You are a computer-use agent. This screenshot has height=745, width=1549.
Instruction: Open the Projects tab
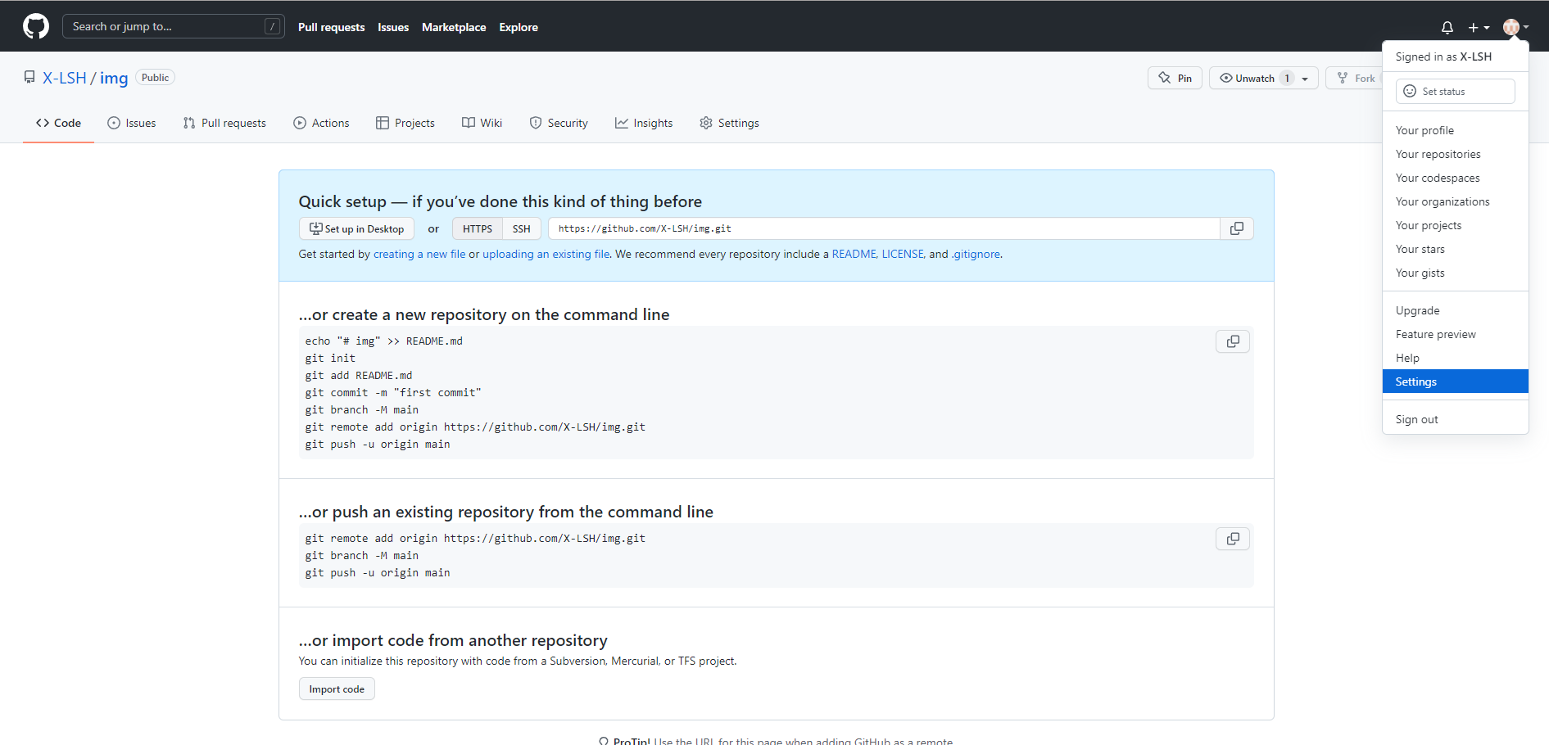coord(405,123)
